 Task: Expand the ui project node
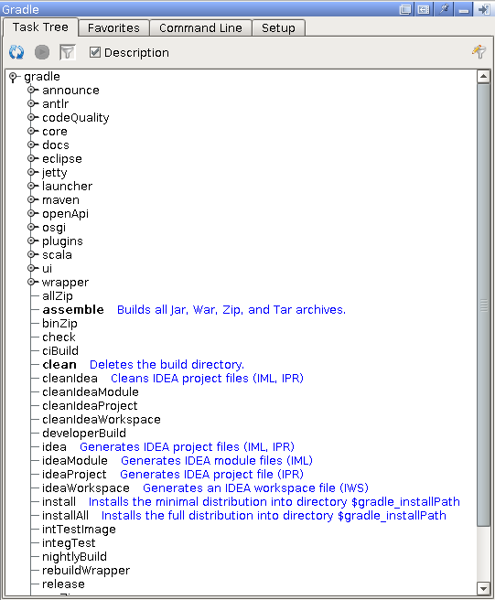click(31, 269)
